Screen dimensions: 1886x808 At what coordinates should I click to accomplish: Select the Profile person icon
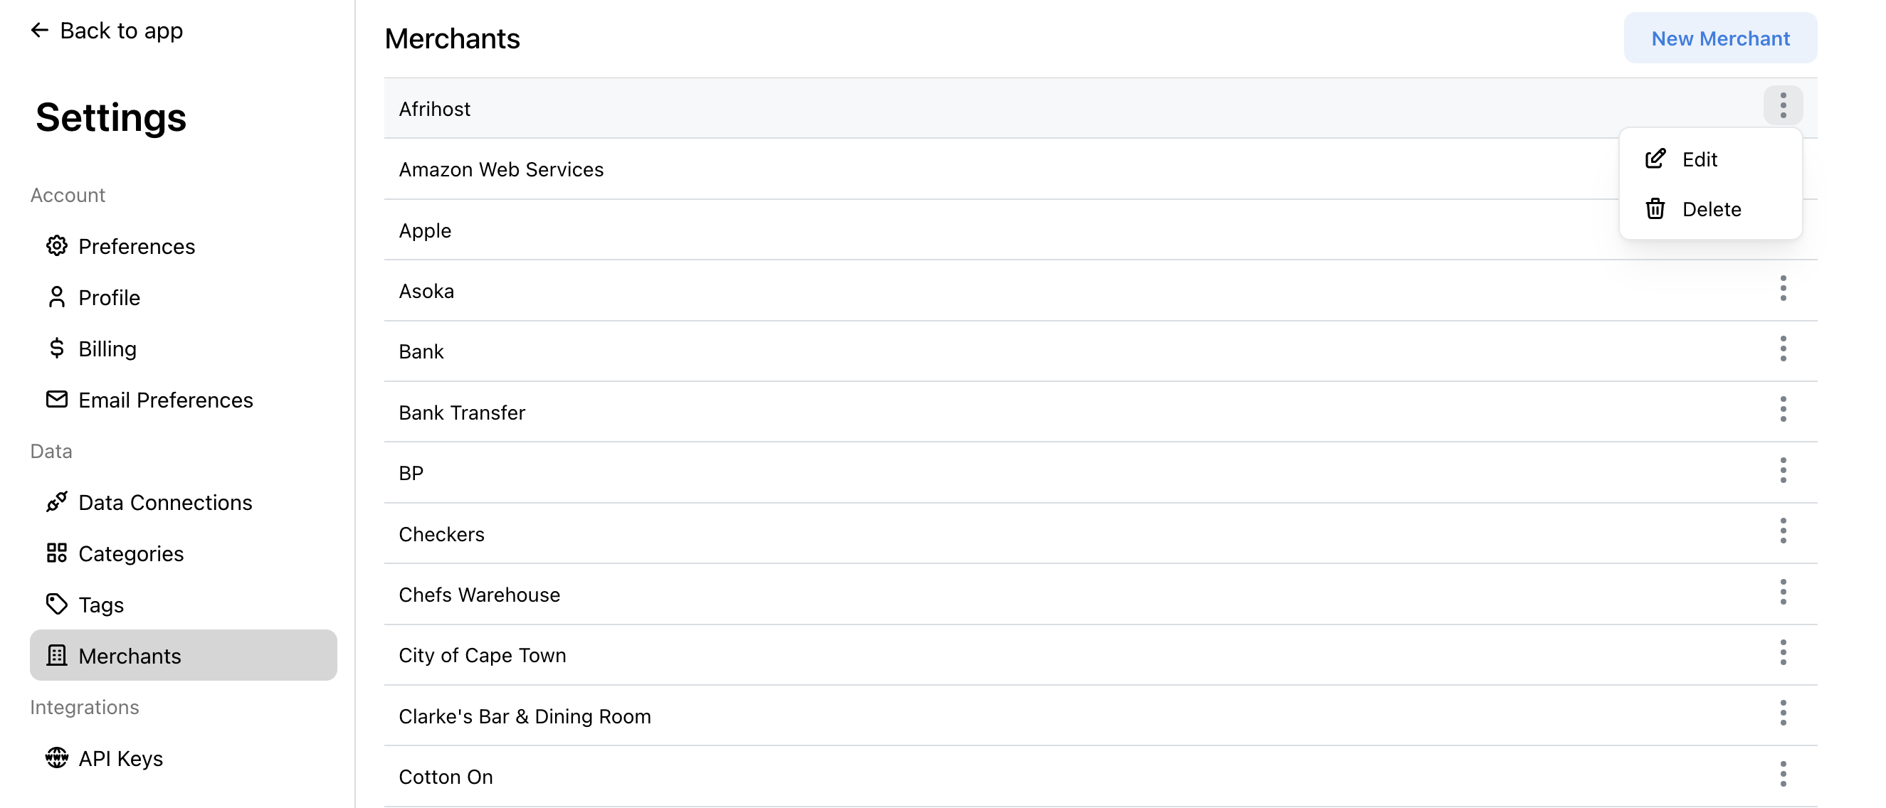(56, 297)
